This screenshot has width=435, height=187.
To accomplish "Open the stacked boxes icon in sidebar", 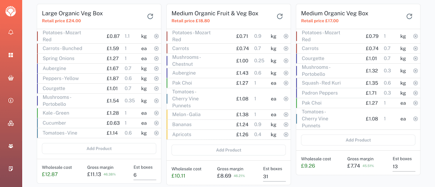I will point(11,123).
